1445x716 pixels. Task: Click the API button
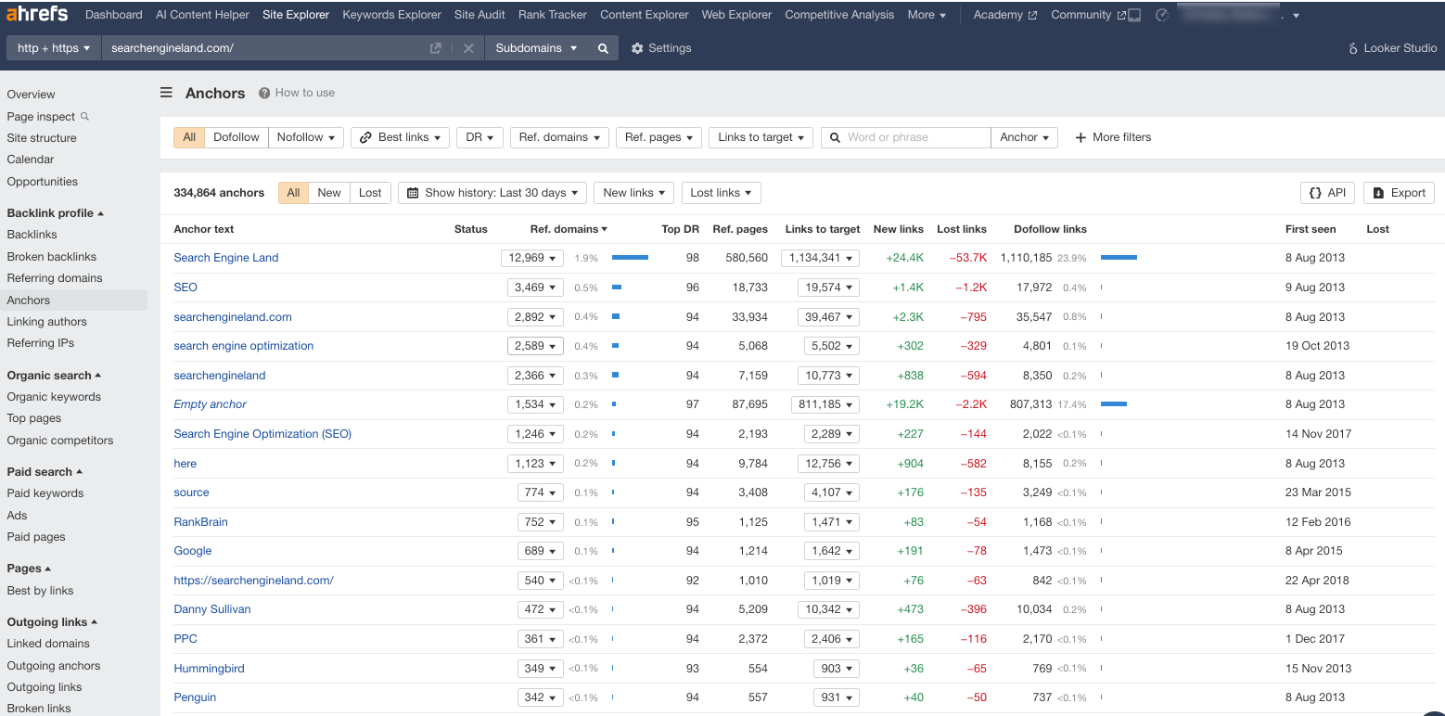(x=1327, y=193)
